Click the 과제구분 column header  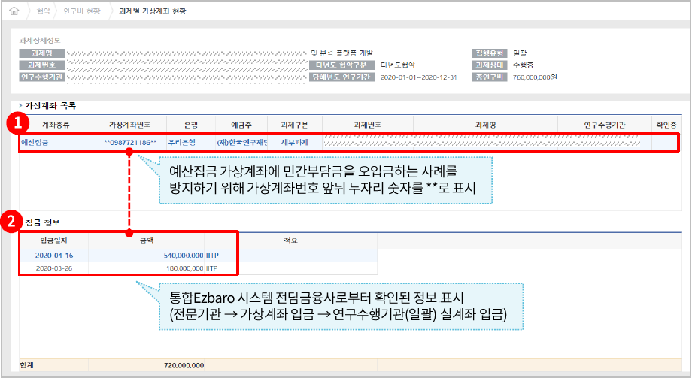click(294, 125)
